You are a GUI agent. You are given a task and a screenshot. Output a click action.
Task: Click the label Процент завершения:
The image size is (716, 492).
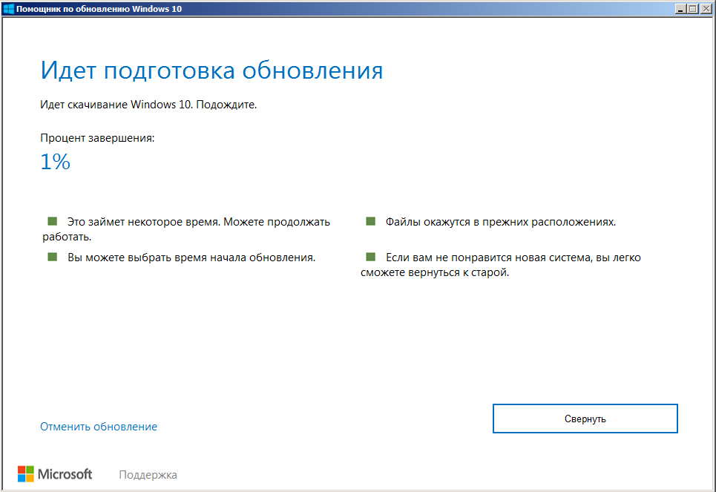97,138
